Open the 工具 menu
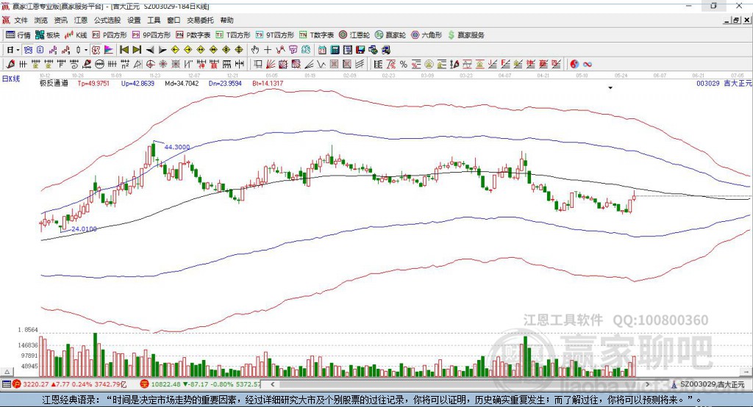Viewport: 753px width, 407px height. [154, 20]
